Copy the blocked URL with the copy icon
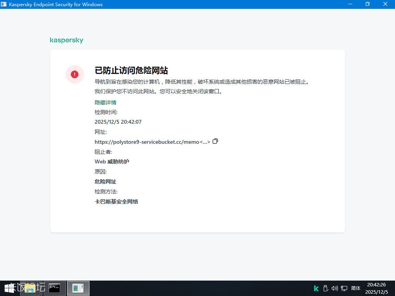Screen dimensions: 395x296 click(x=215, y=141)
